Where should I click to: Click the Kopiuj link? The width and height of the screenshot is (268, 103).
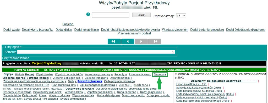(x=29, y=74)
